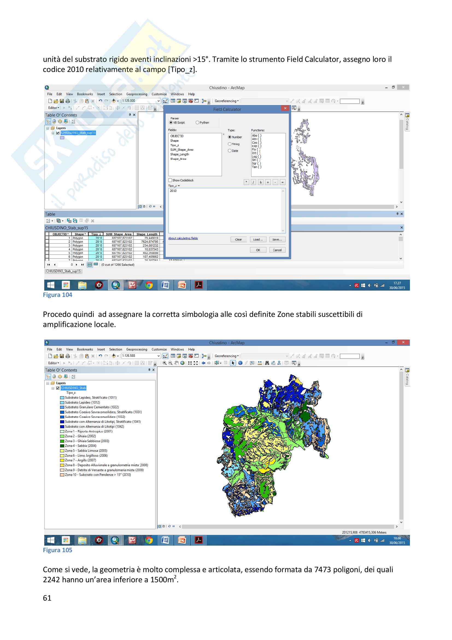
Task: Select the Identify info tool
Action: click(x=240, y=363)
